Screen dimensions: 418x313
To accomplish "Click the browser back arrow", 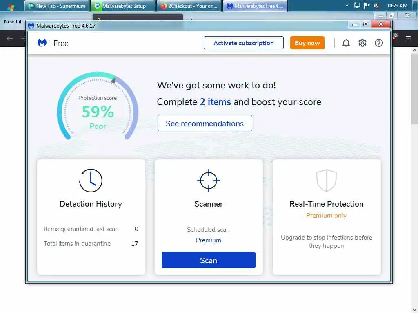I will click(10, 39).
